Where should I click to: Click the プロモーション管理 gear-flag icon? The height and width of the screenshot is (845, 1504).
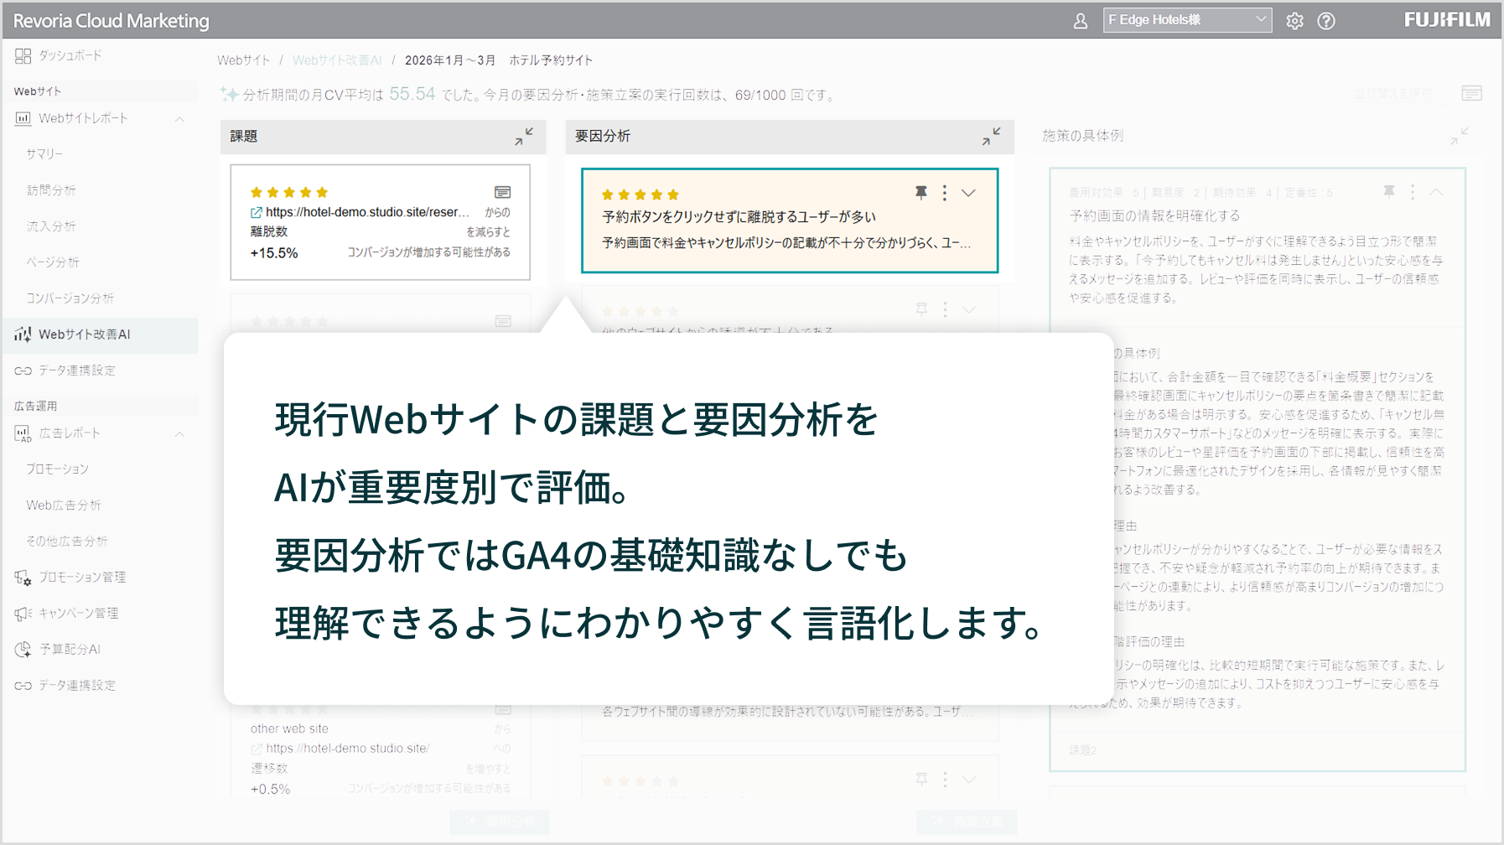(x=22, y=577)
